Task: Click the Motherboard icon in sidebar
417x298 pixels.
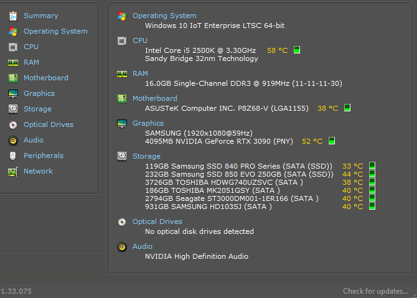Action: [x=13, y=78]
